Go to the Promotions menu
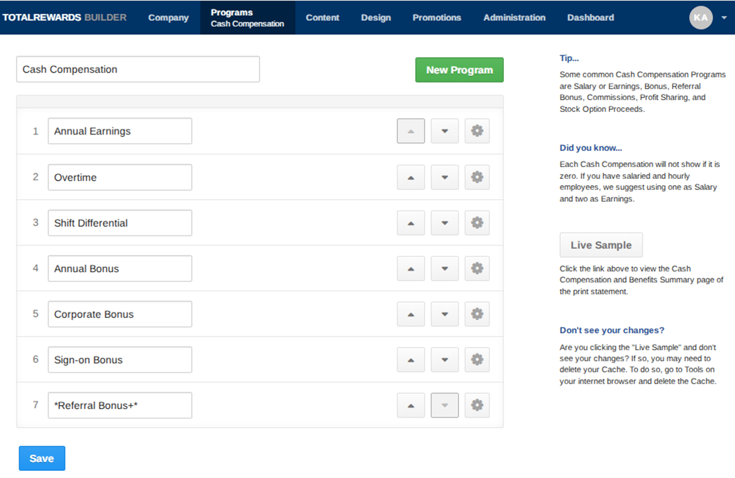Image resolution: width=735 pixels, height=478 pixels. point(437,17)
